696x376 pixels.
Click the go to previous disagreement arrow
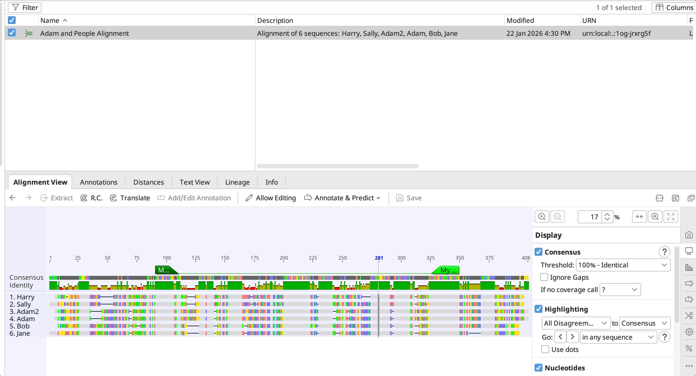click(x=560, y=337)
